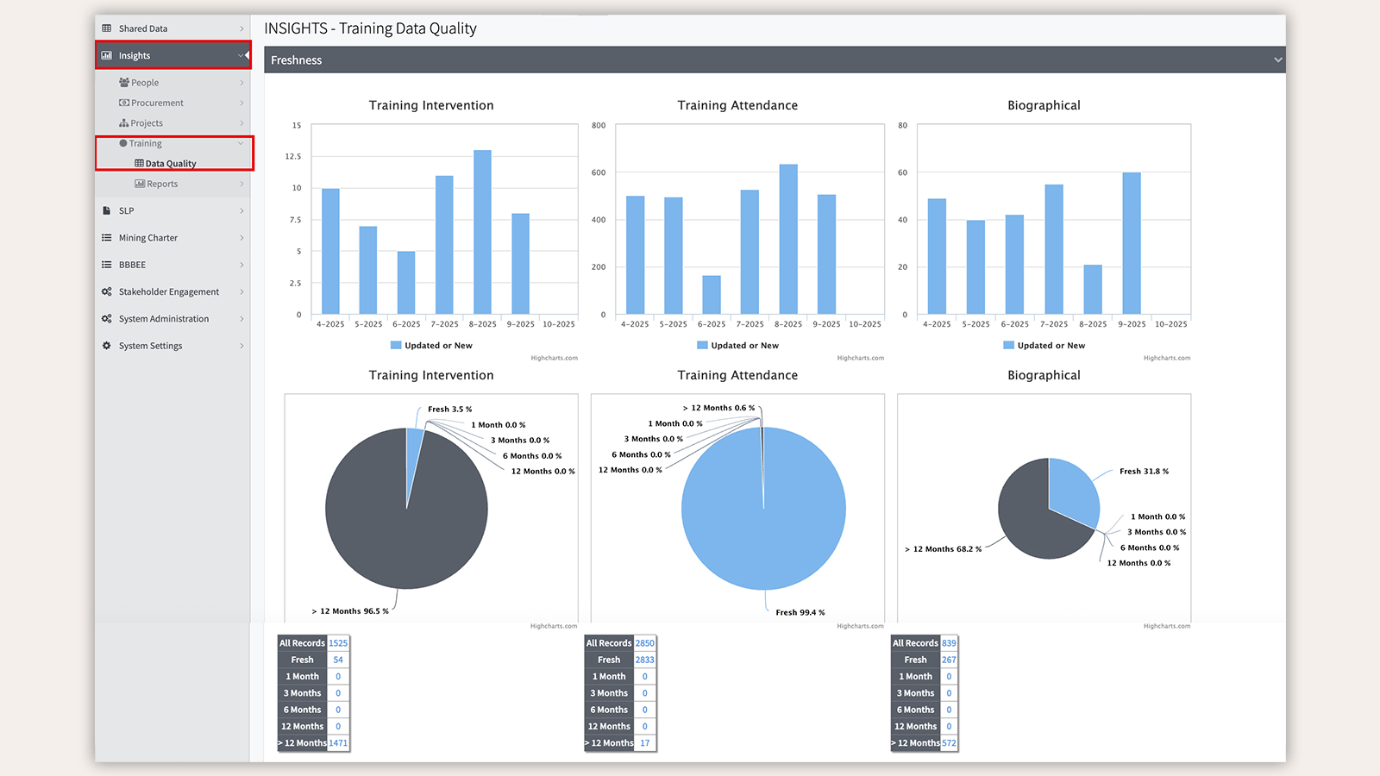Click the Stakeholder Engagement gears icon
1380x776 pixels.
(107, 292)
